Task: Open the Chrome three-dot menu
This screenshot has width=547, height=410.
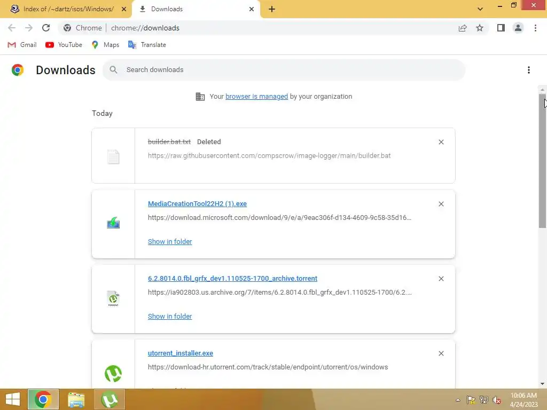Action: [535, 28]
